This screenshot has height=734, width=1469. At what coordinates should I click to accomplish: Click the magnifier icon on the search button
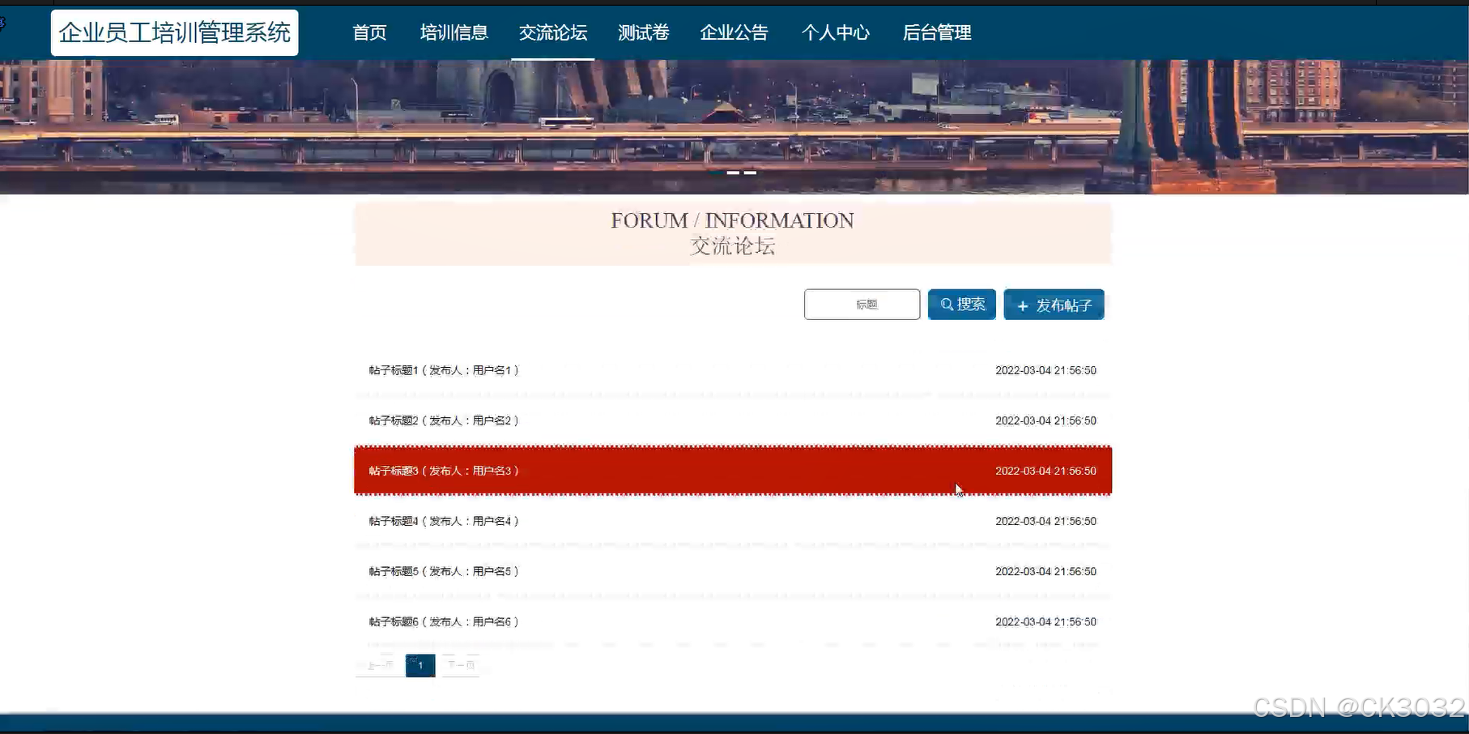click(947, 304)
